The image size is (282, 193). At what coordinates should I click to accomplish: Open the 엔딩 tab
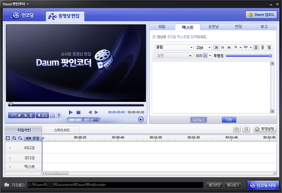[x=239, y=27]
